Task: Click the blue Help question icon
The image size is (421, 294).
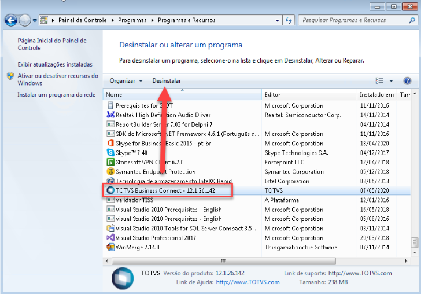Action: [x=407, y=80]
